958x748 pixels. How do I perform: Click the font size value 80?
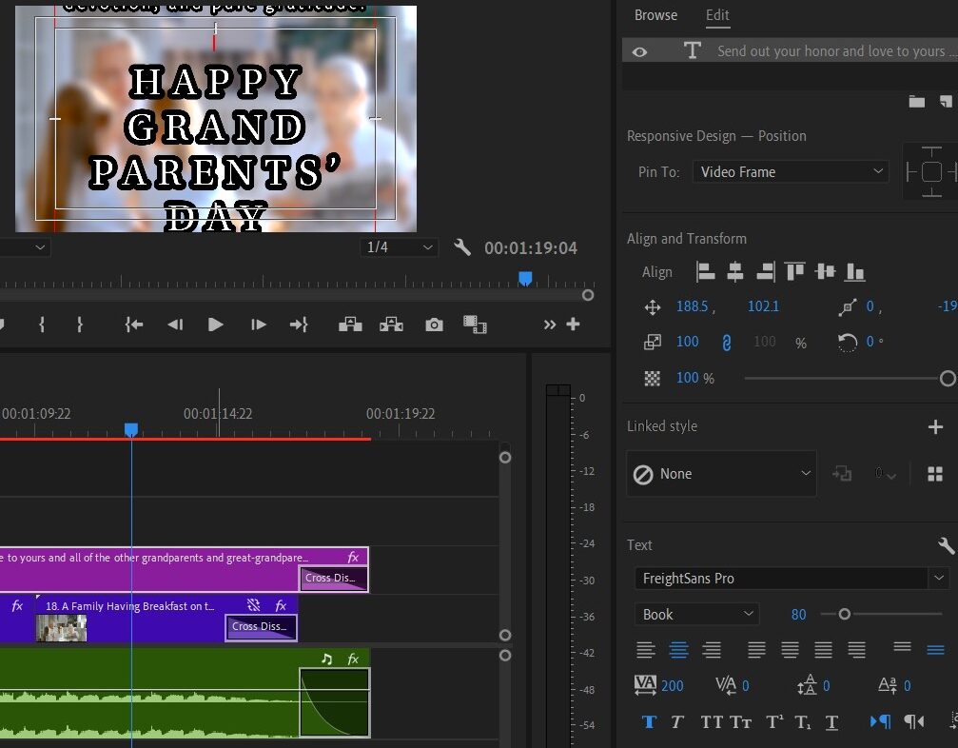(798, 615)
